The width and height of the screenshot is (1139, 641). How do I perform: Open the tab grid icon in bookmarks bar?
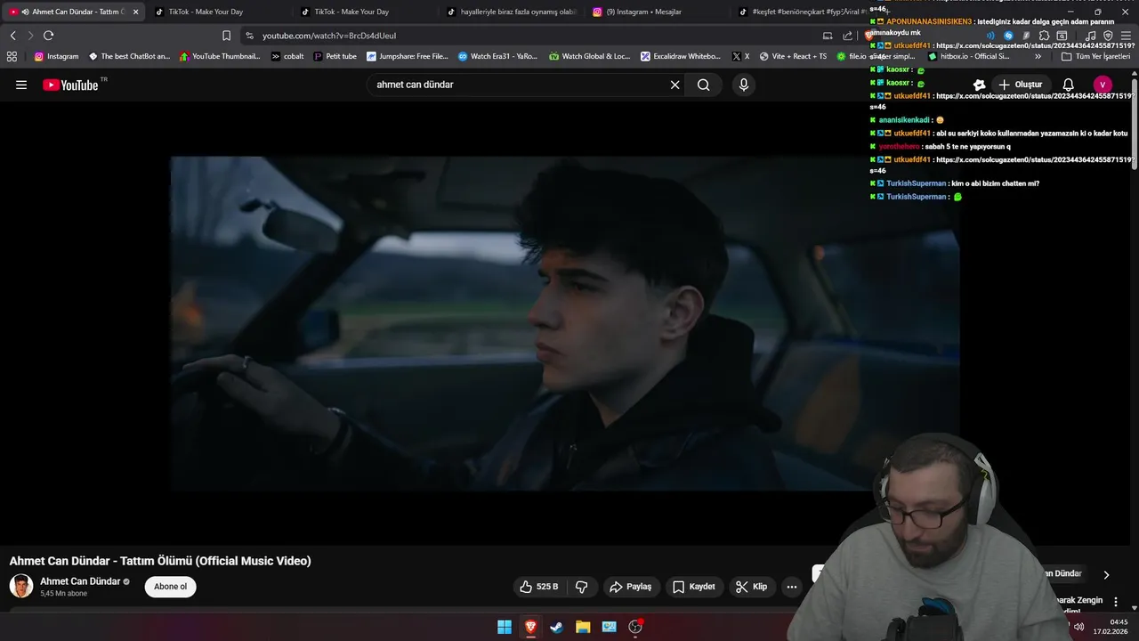[12, 56]
